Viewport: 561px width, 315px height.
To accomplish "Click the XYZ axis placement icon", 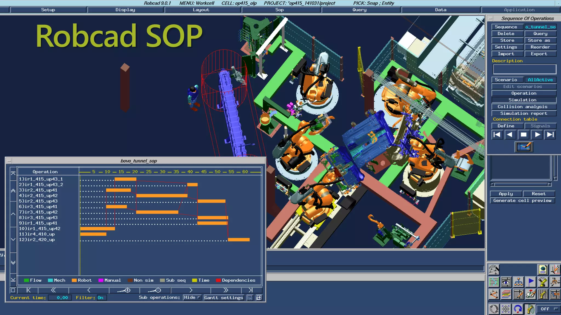I will [x=555, y=282].
